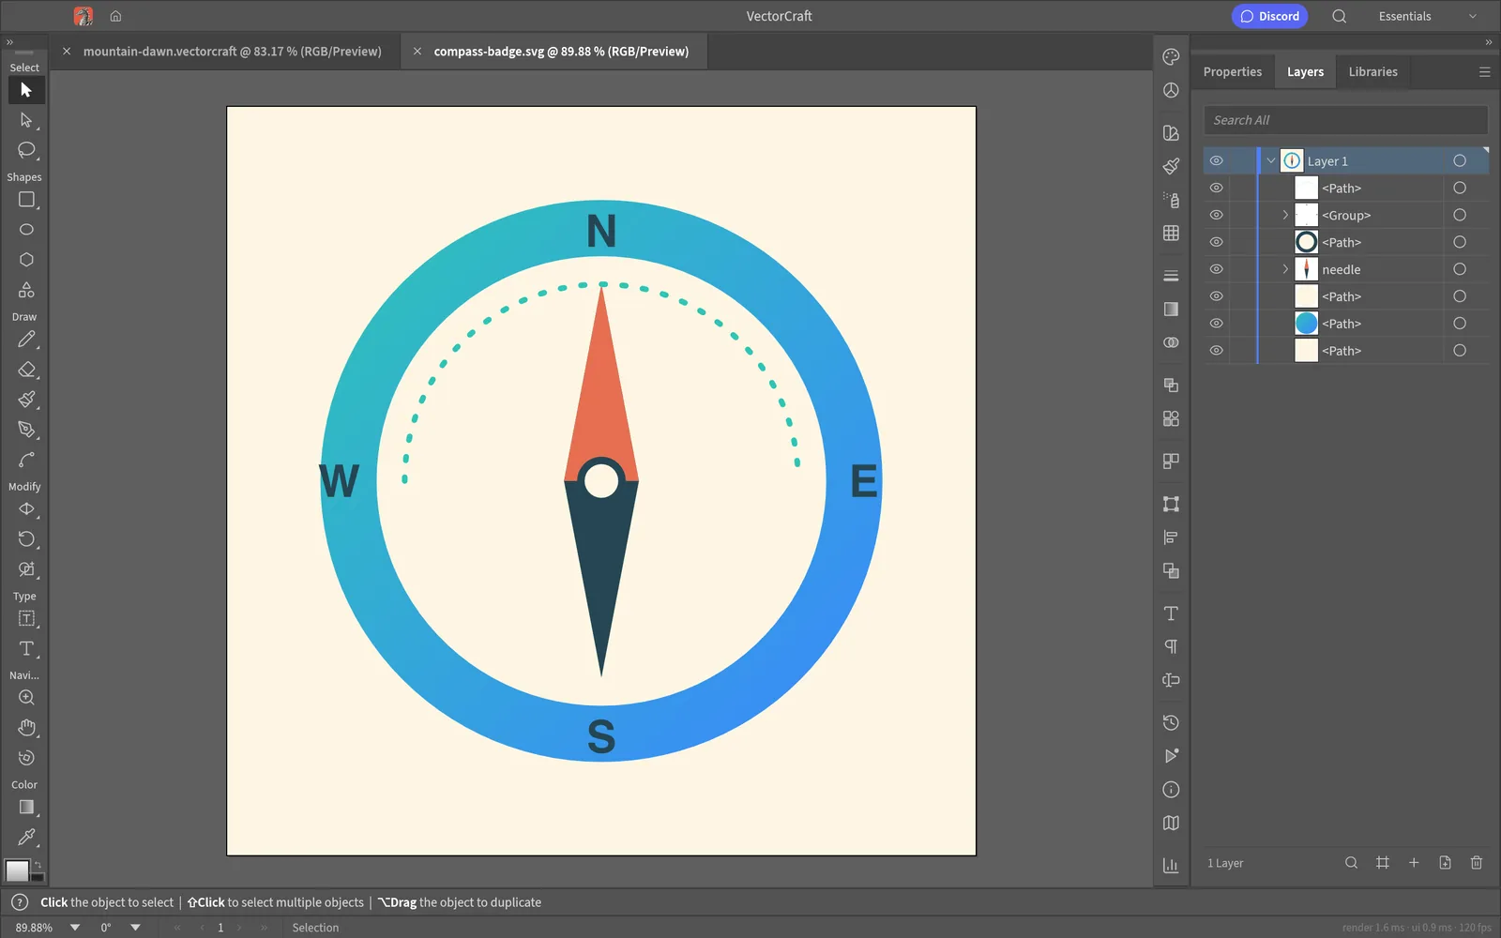Click the search icon in title bar
1501x938 pixels.
[x=1340, y=16]
